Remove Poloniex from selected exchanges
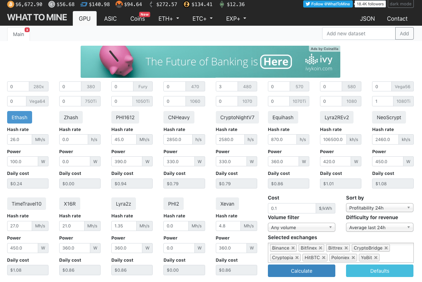 pos(354,258)
